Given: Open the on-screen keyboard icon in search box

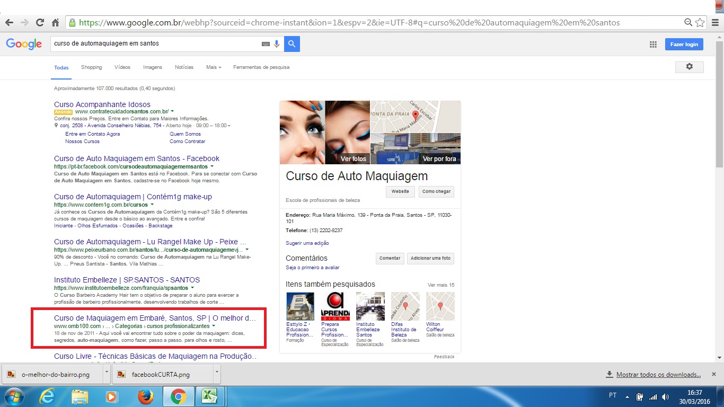Looking at the screenshot, I should point(266,44).
